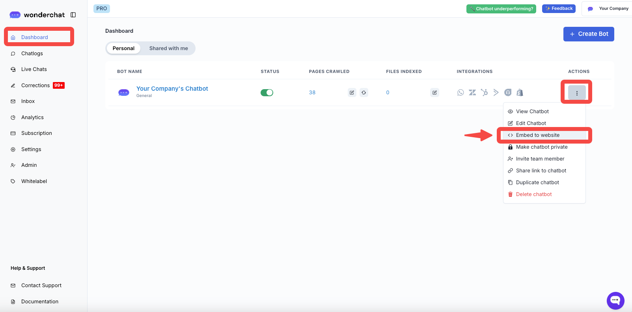The image size is (632, 312).
Task: Select Embed to website menu option
Action: 537,135
